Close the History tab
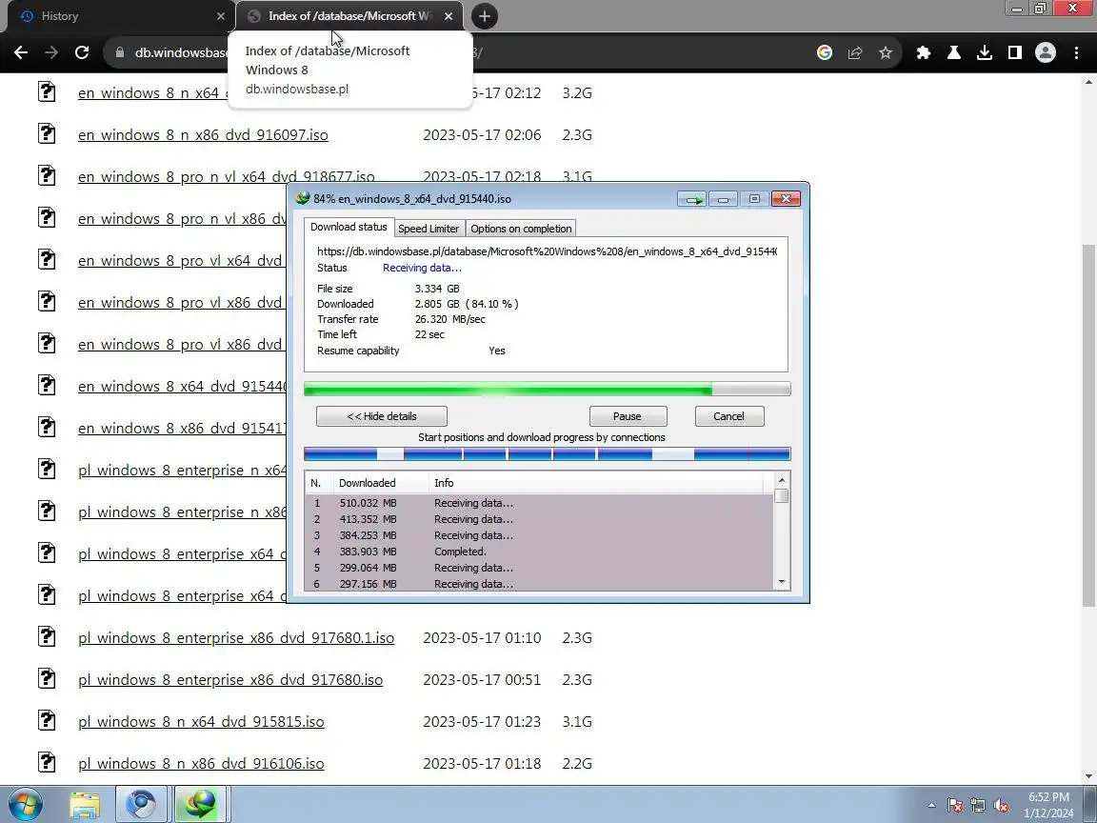Screen dimensions: 1097x823 tap(220, 16)
